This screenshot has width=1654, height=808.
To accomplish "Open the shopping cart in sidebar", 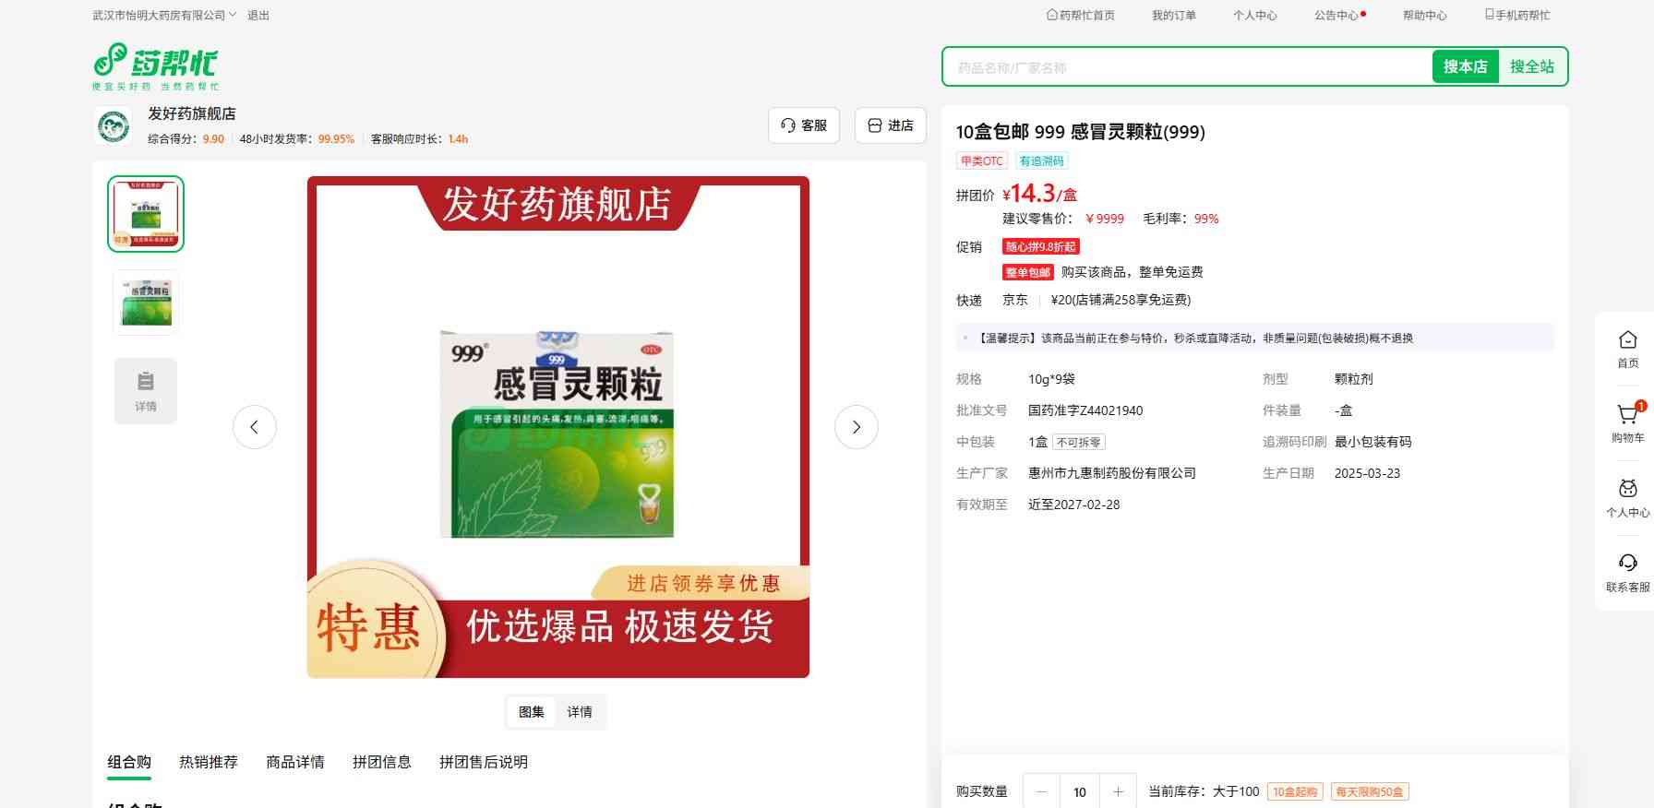I will click(1627, 415).
